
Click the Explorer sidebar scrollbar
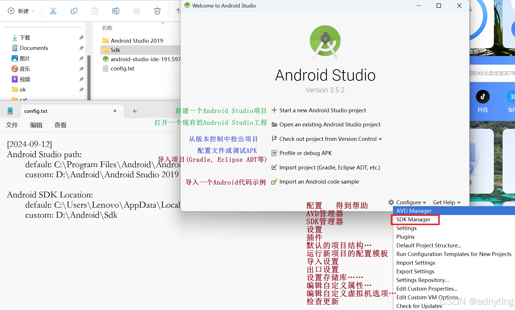click(89, 77)
